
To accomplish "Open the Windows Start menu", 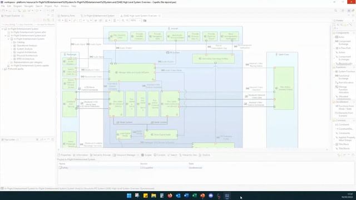I will click(x=129, y=196).
